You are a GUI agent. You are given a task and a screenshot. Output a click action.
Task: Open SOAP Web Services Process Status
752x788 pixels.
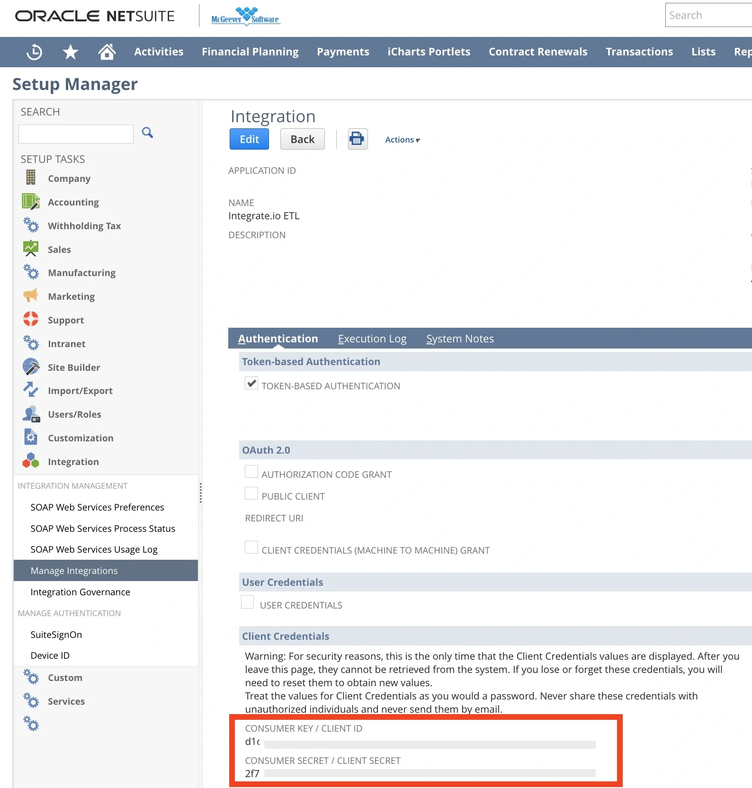coord(103,528)
